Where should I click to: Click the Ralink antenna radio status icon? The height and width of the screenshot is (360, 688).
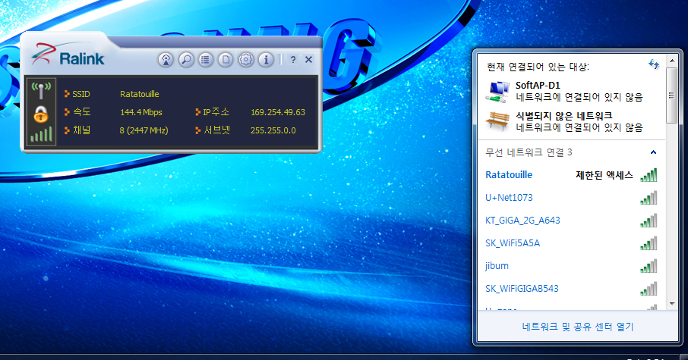pos(41,91)
